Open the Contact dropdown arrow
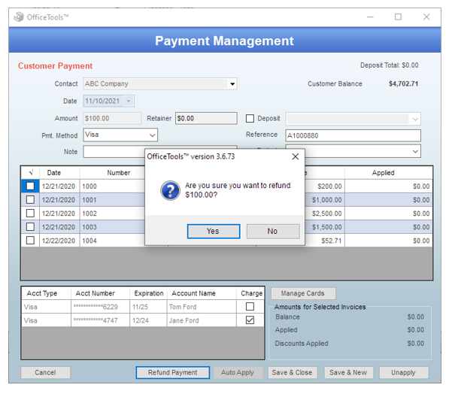The height and width of the screenshot is (397, 452). tap(232, 84)
